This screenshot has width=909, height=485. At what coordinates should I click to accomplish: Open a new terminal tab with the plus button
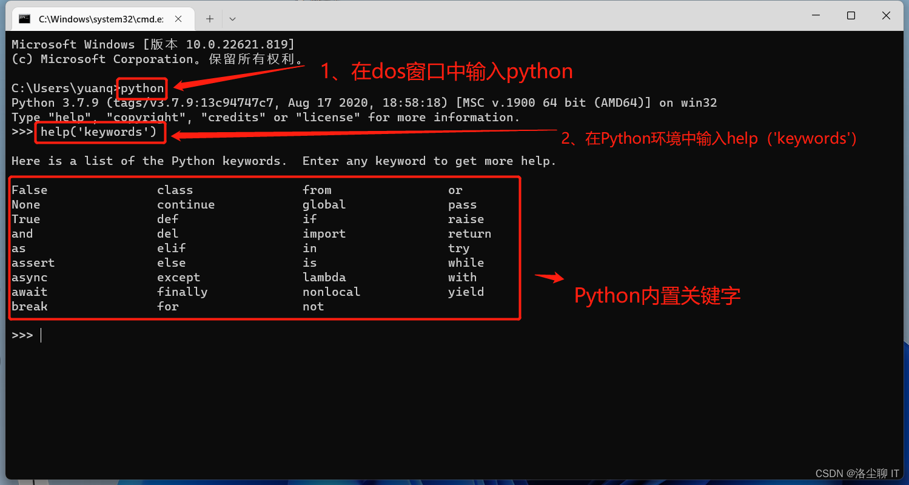coord(209,19)
